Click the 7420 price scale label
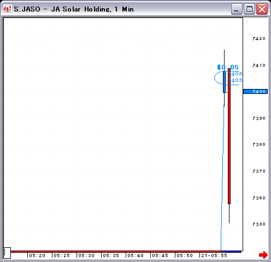The image size is (271, 262). coord(259,39)
